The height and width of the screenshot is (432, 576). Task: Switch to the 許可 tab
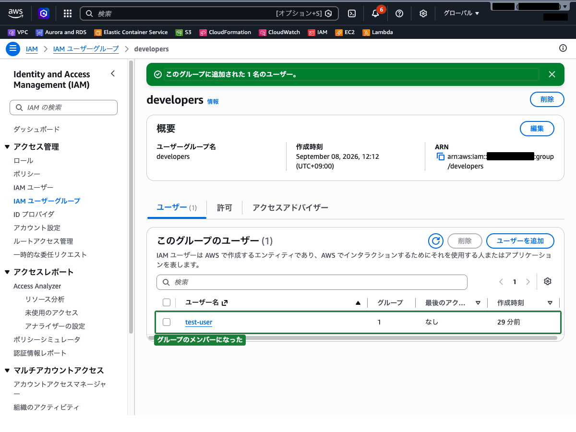coord(224,207)
